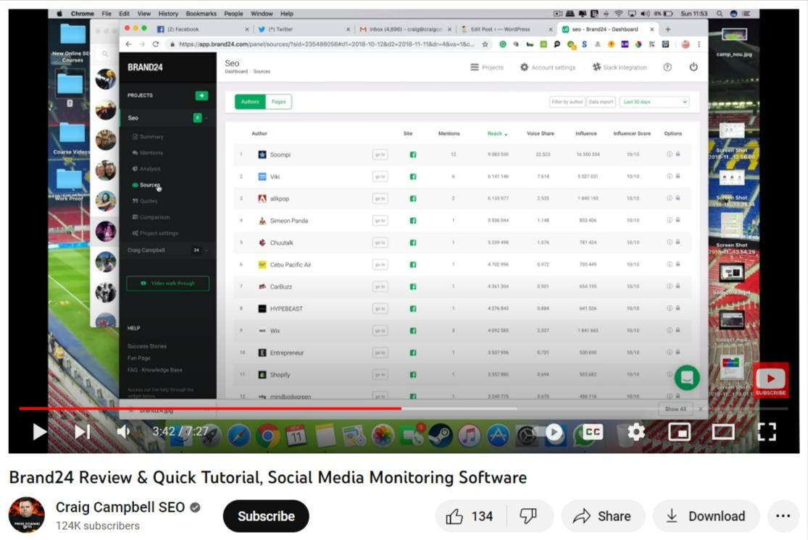Share this Brand24 Review video
The image size is (808, 540).
point(602,516)
